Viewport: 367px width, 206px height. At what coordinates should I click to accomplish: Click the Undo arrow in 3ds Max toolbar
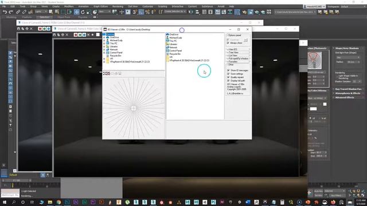[x=5, y=12]
